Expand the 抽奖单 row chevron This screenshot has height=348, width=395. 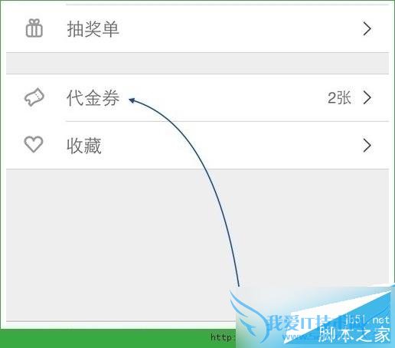[367, 29]
